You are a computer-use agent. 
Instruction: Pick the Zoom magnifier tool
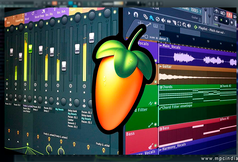[184, 25]
